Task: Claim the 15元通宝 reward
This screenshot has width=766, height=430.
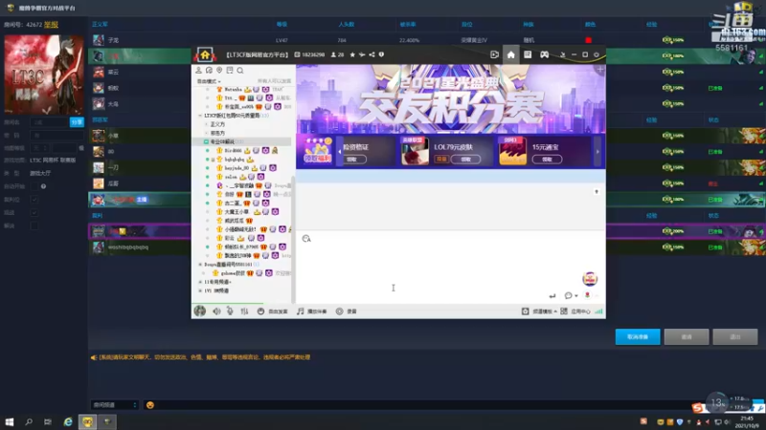Action: [x=547, y=160]
